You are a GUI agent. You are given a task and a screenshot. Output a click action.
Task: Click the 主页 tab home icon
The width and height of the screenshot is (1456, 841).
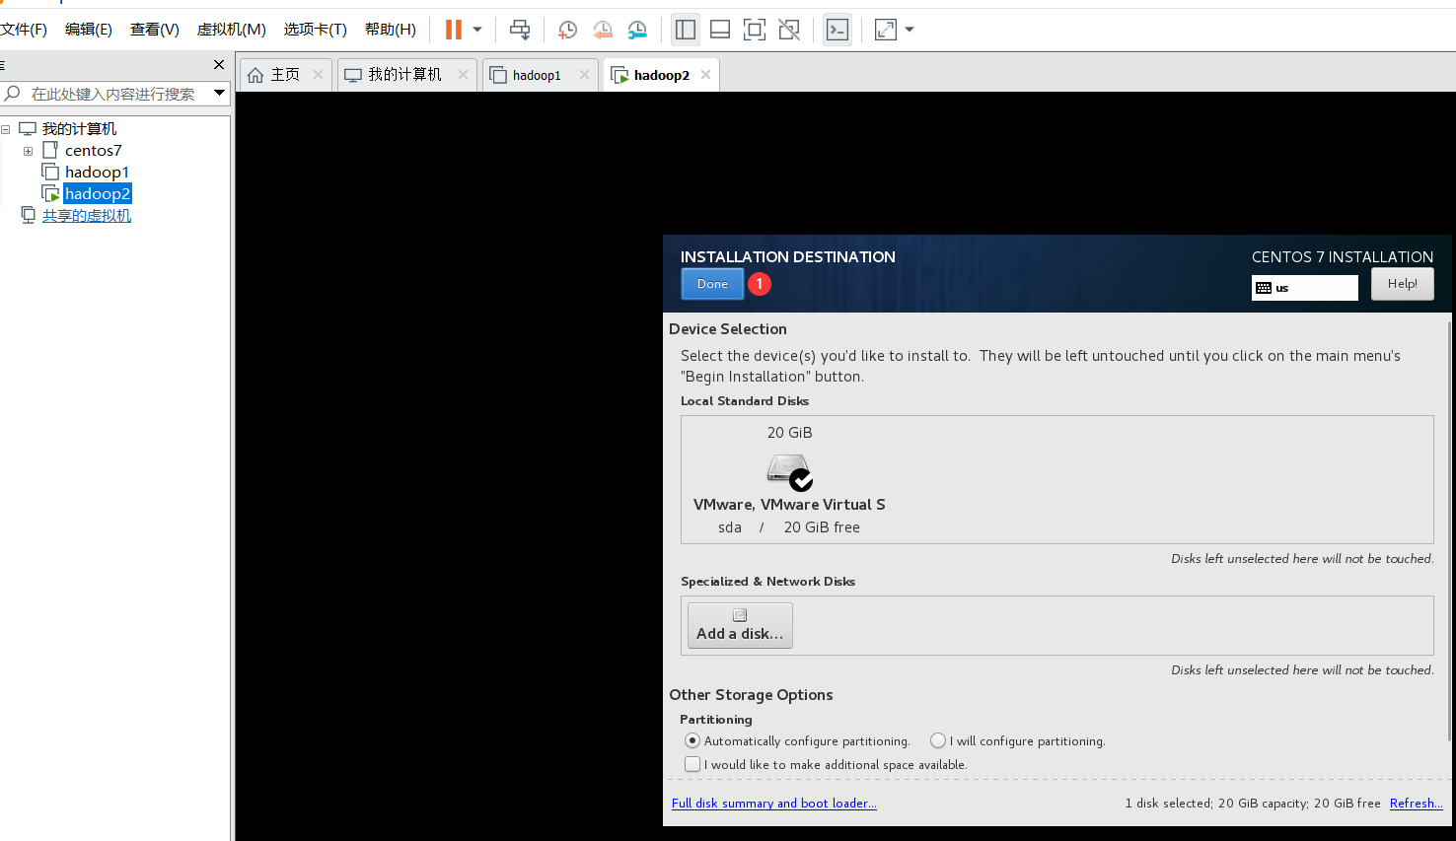[x=255, y=75]
